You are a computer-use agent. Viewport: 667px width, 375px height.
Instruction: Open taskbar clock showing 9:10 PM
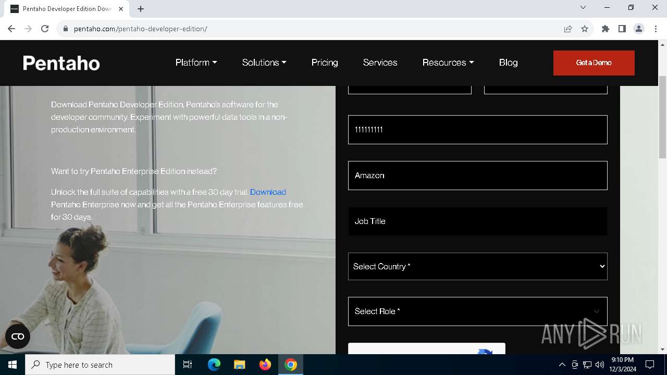click(x=623, y=365)
